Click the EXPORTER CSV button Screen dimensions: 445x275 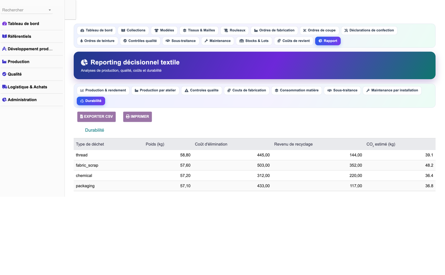tap(96, 117)
